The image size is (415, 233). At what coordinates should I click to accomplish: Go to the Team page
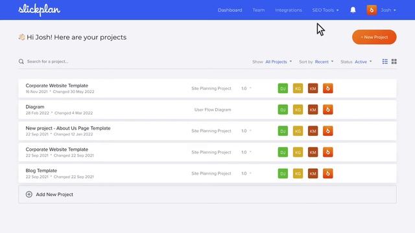click(x=258, y=10)
